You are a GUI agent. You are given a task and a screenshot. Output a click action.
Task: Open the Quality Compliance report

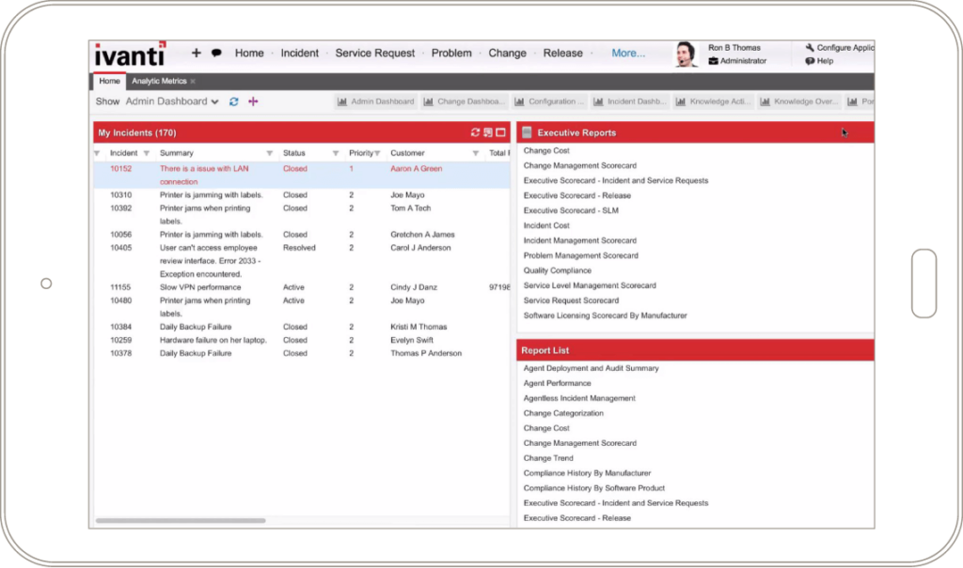click(558, 270)
